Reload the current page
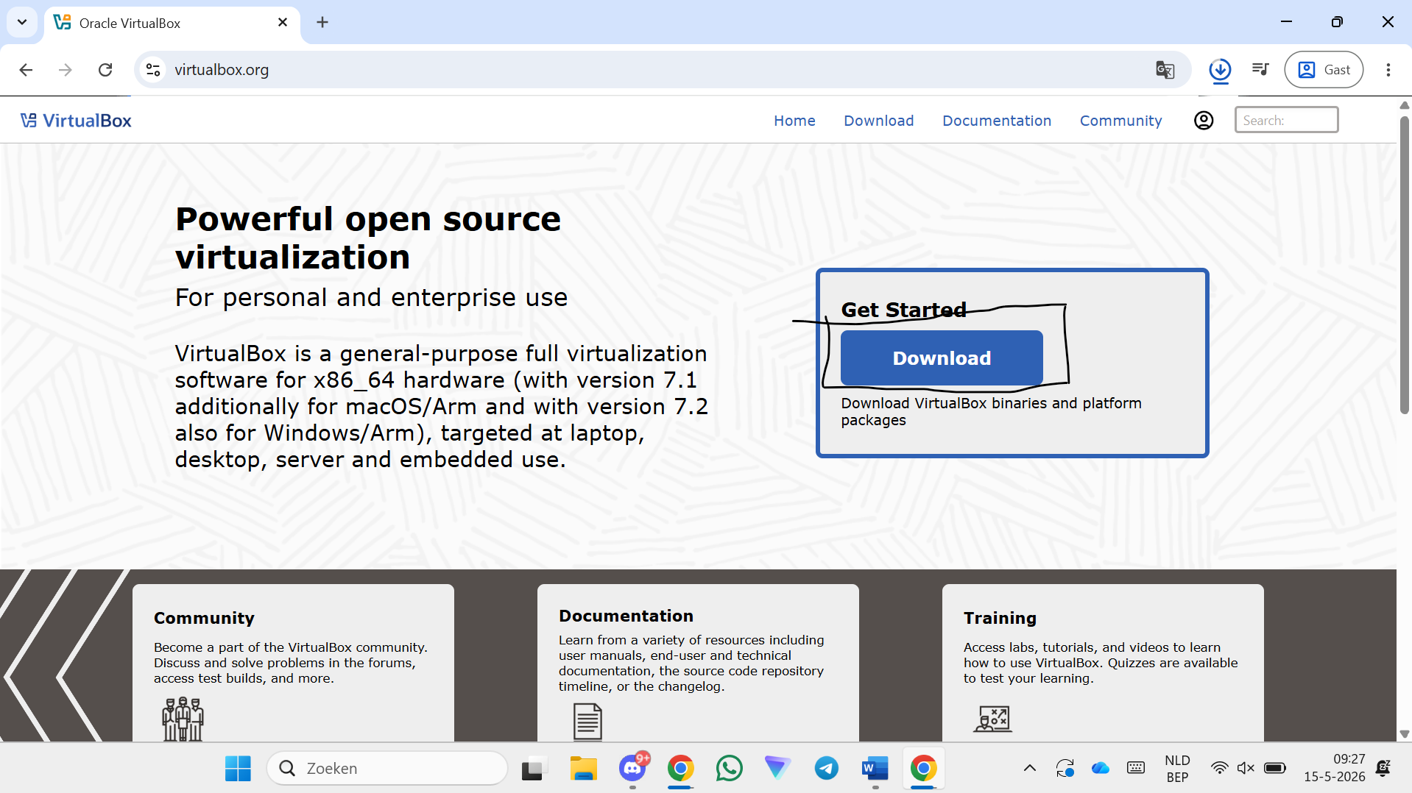The width and height of the screenshot is (1412, 793). (105, 70)
